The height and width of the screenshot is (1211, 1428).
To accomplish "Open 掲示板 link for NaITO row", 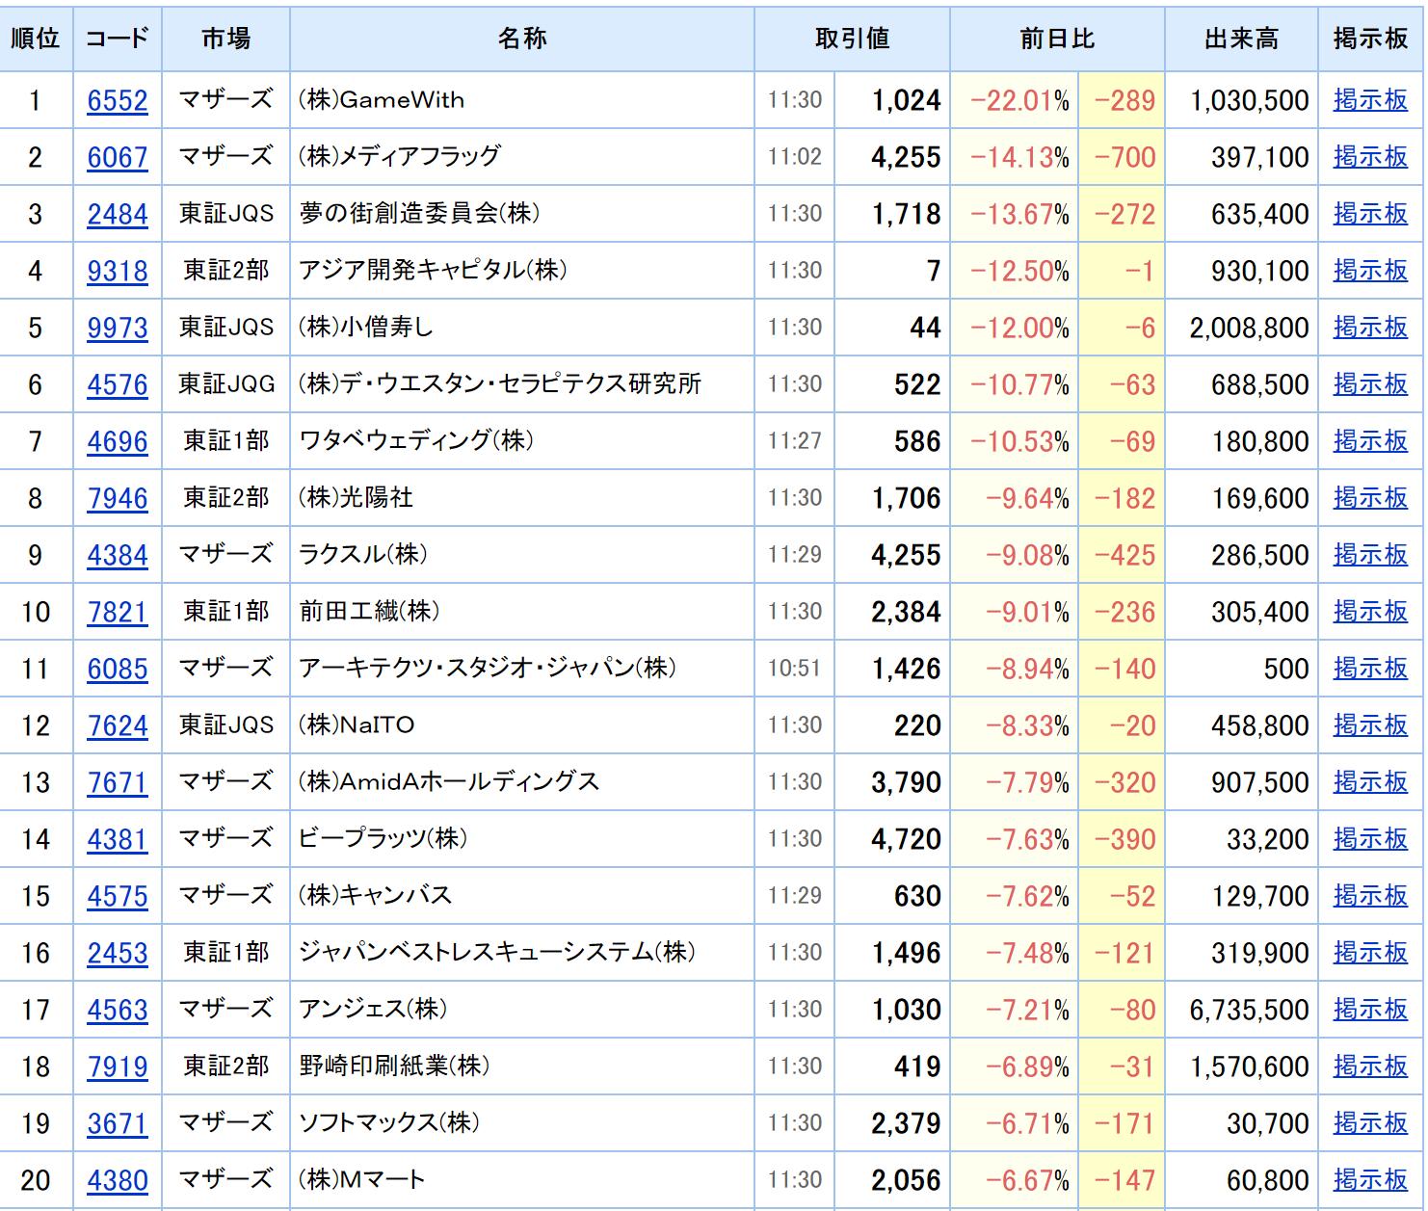I will click(1370, 724).
